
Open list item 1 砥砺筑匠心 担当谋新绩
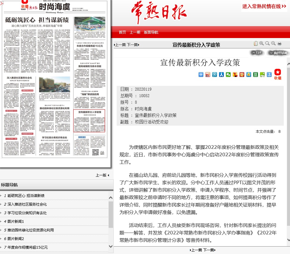tap(26, 196)
